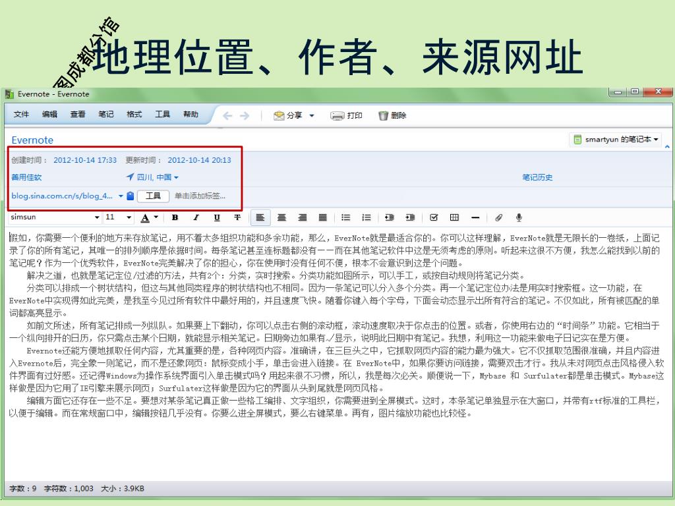This screenshot has height=506, width=675.
Task: Toggle strikethrough formatting
Action: (237, 217)
